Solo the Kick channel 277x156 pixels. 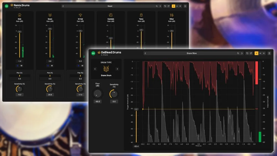pyautogui.click(x=17, y=66)
